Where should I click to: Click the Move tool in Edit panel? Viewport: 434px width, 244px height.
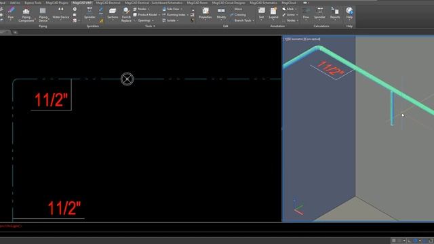click(238, 9)
